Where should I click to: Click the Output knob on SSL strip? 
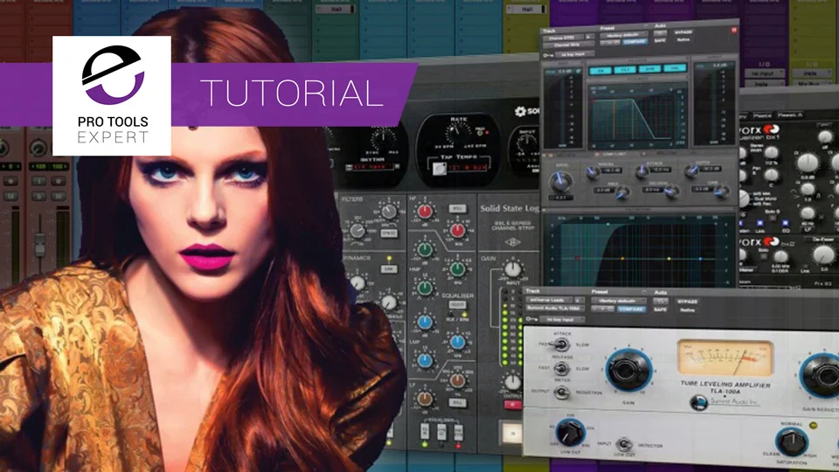(512, 382)
